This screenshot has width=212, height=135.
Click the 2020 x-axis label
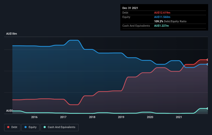pos(150,117)
